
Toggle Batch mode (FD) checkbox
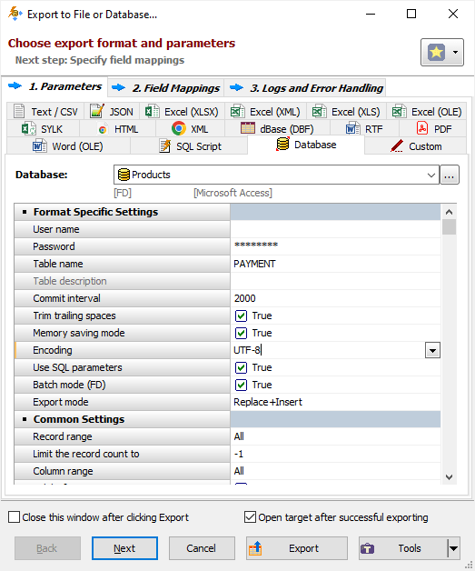point(241,385)
